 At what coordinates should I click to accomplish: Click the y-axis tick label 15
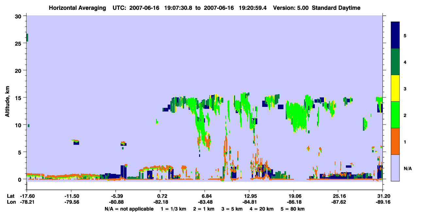[19, 98]
